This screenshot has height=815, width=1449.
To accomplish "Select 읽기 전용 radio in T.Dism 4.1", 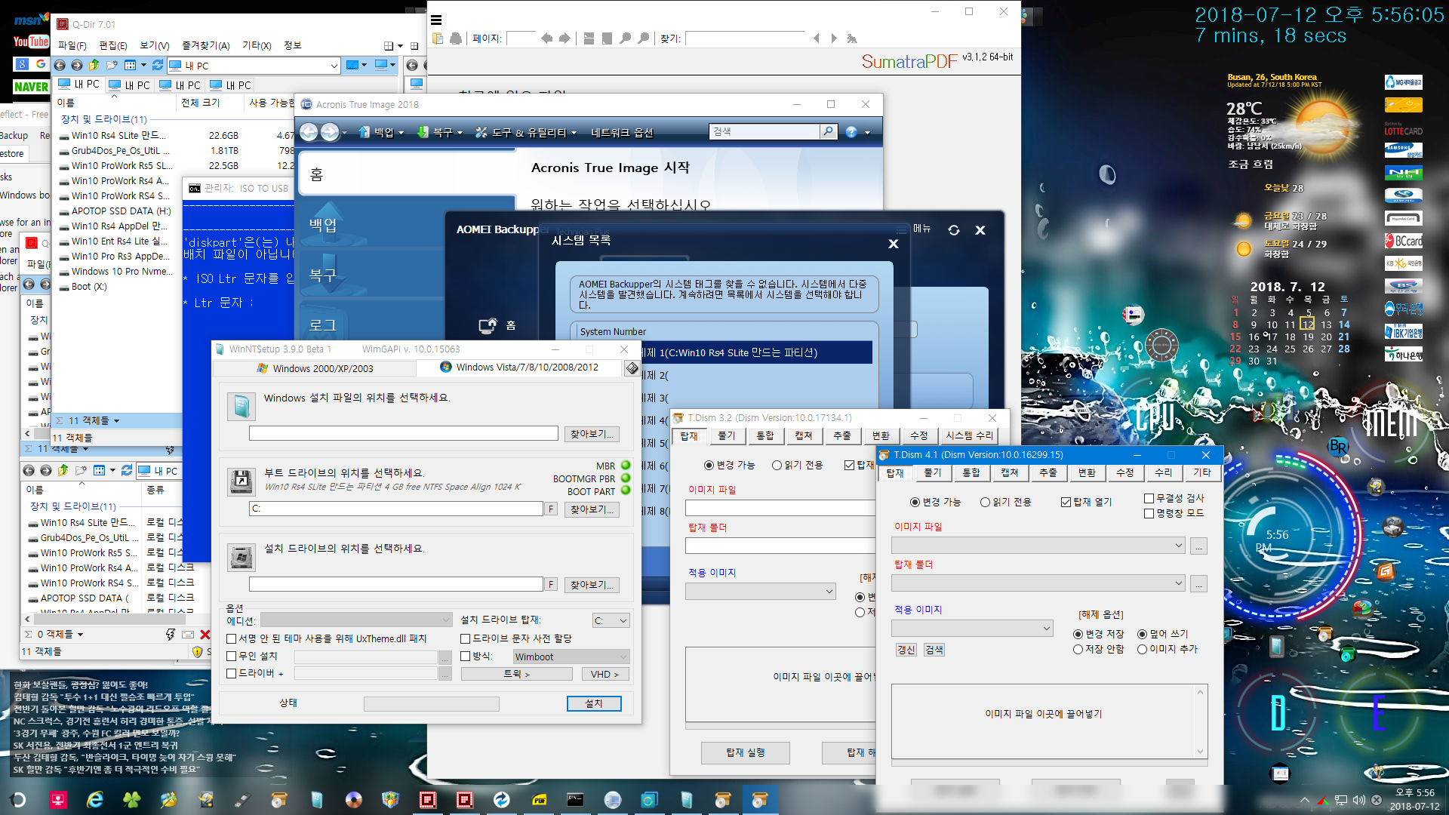I will [985, 502].
